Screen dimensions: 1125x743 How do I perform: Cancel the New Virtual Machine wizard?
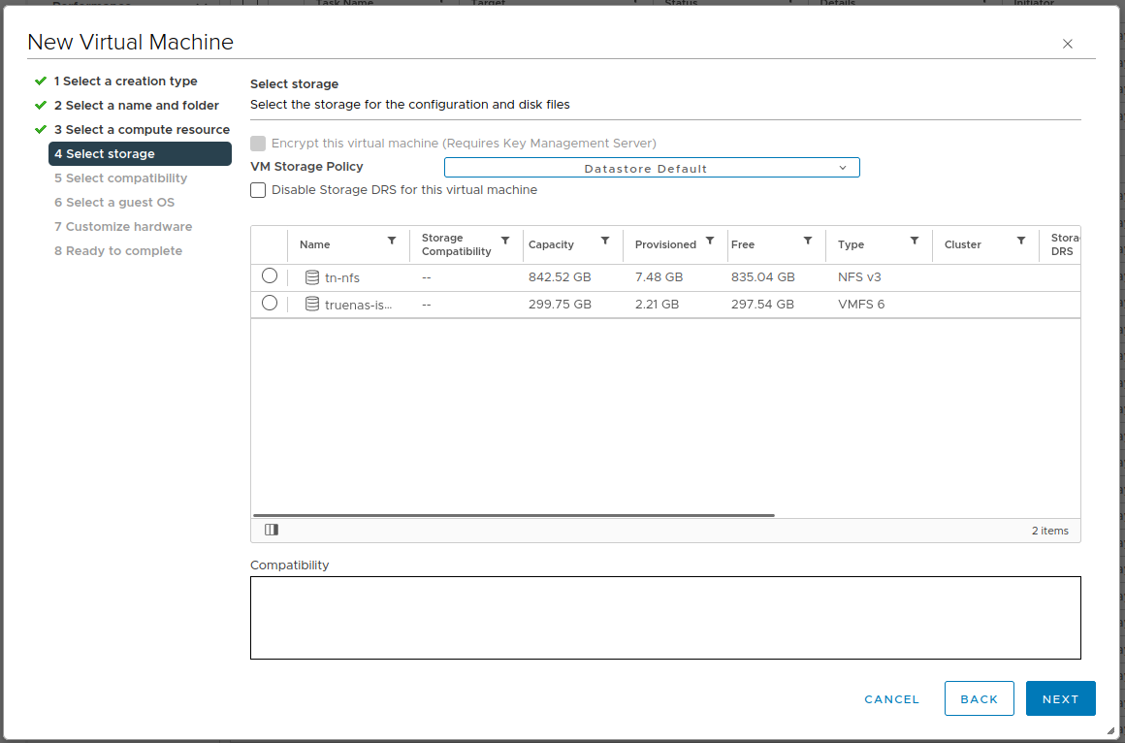(891, 698)
